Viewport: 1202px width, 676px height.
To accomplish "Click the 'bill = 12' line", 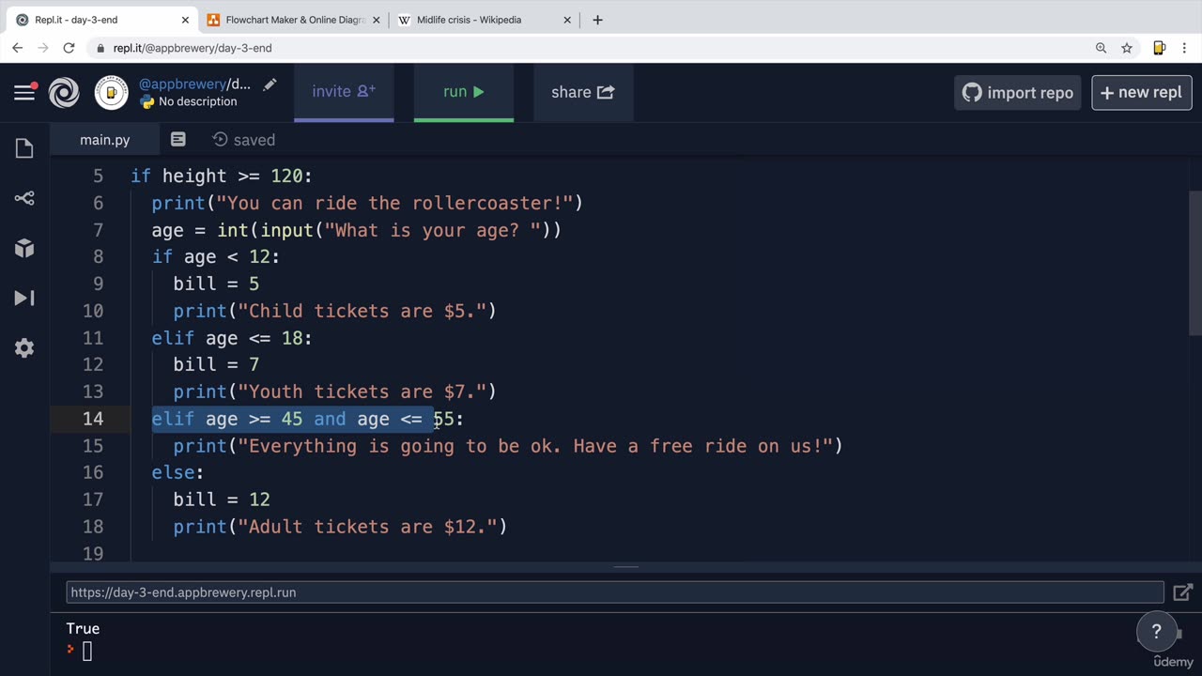I will point(222,499).
